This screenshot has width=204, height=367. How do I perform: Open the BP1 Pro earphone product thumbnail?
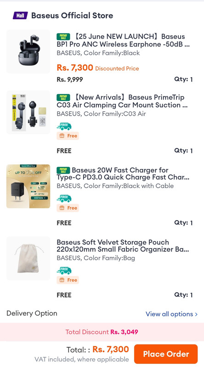(28, 51)
